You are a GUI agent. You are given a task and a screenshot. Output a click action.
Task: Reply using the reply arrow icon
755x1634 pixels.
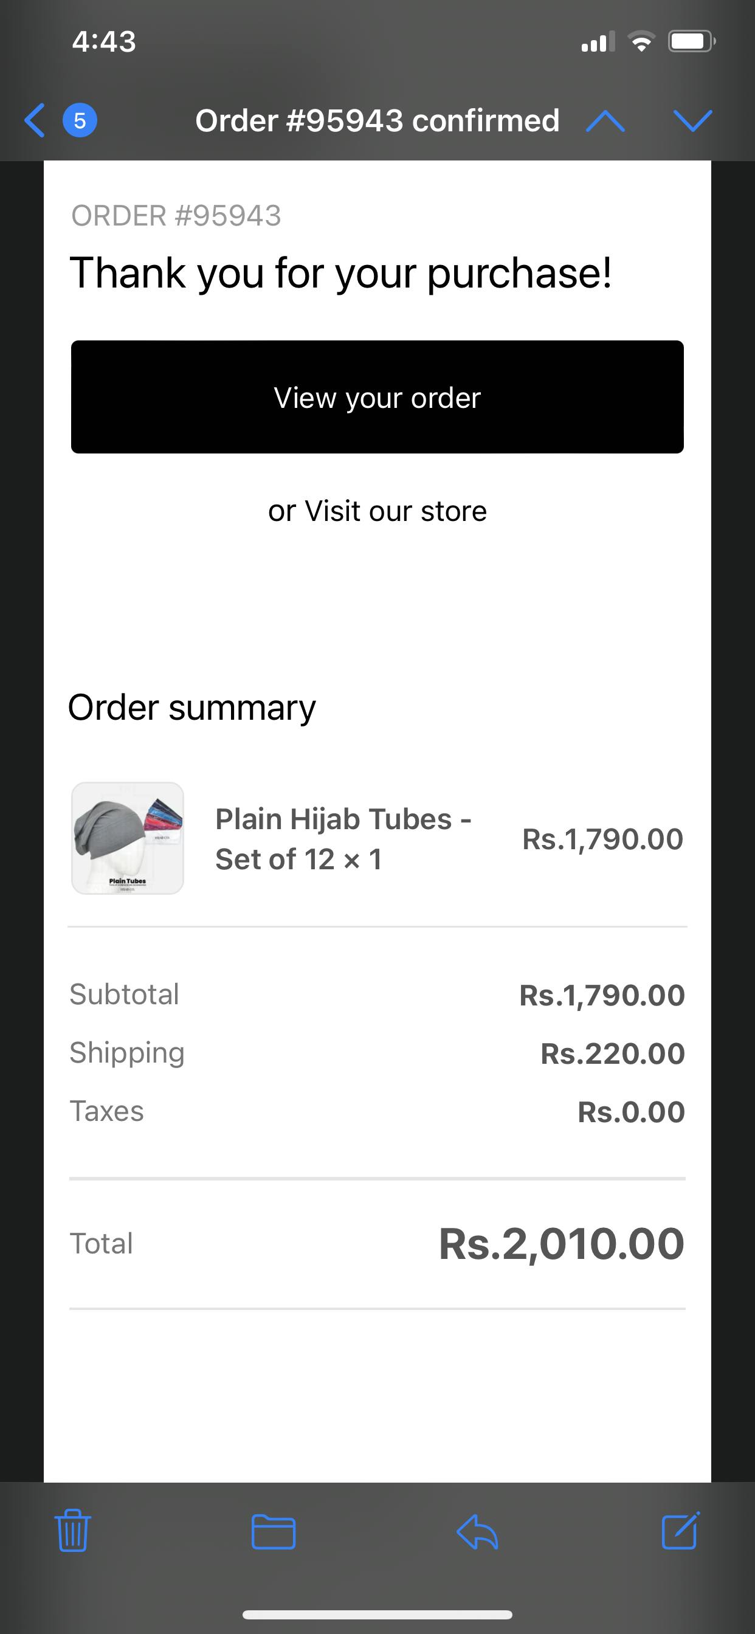pyautogui.click(x=477, y=1531)
